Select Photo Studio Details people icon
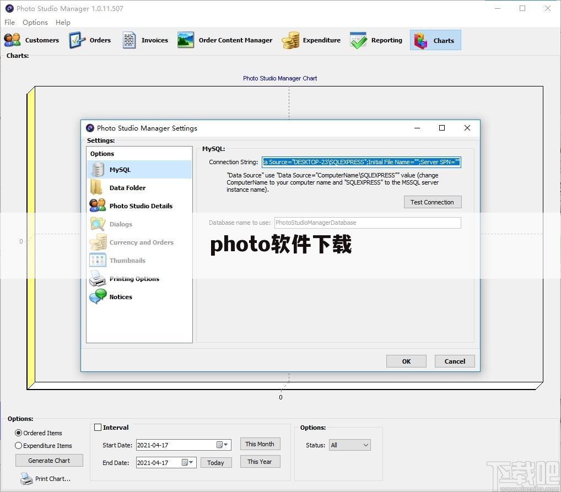 (98, 206)
